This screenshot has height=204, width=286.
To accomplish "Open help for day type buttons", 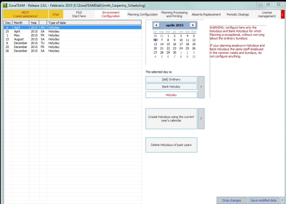I will click(x=201, y=87).
